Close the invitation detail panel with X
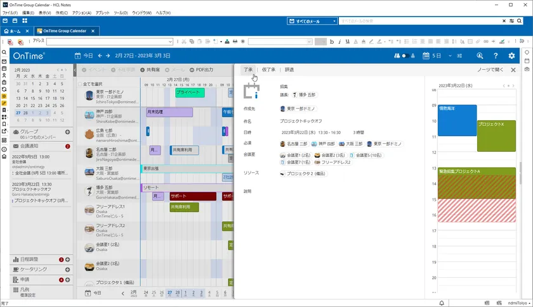Screen dimensions: 533x307 [513, 70]
